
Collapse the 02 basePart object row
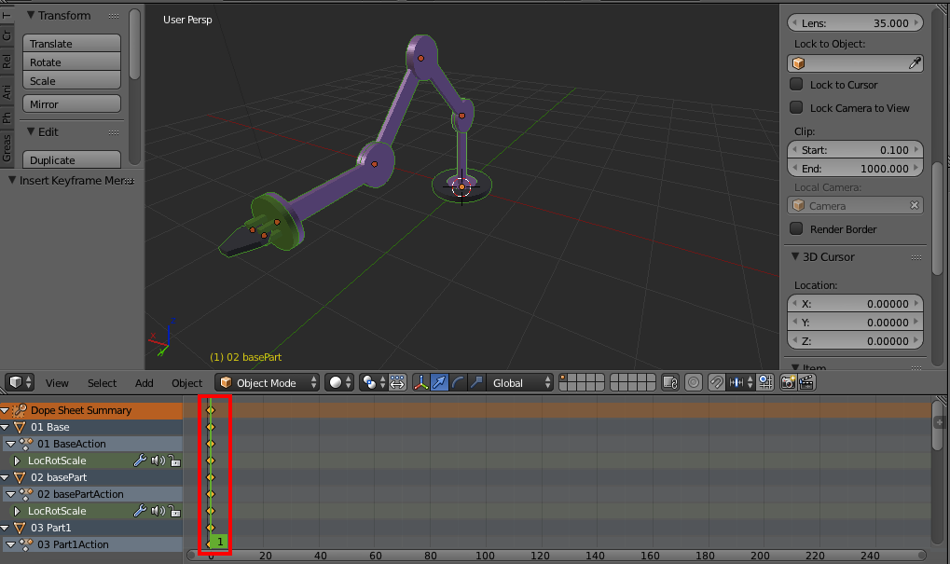pyautogui.click(x=5, y=477)
